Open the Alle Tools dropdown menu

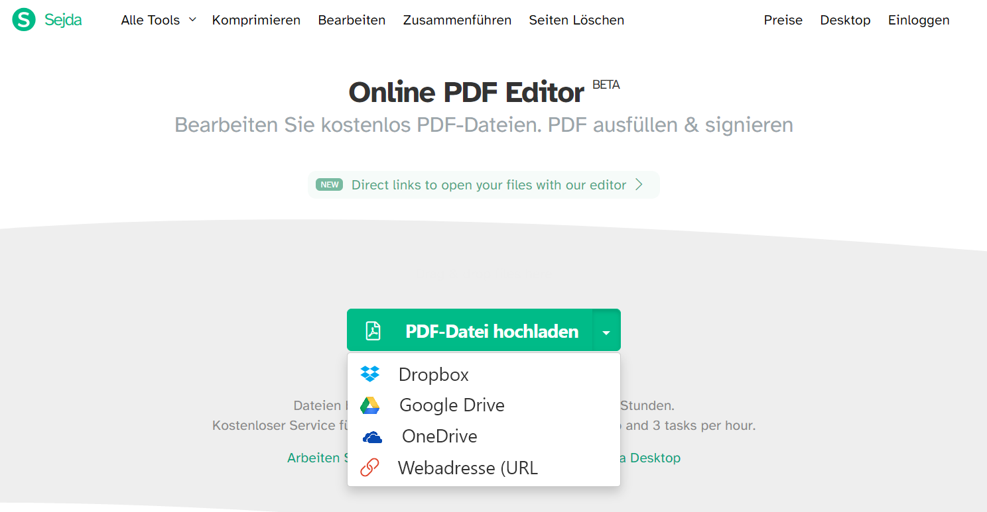coord(159,20)
